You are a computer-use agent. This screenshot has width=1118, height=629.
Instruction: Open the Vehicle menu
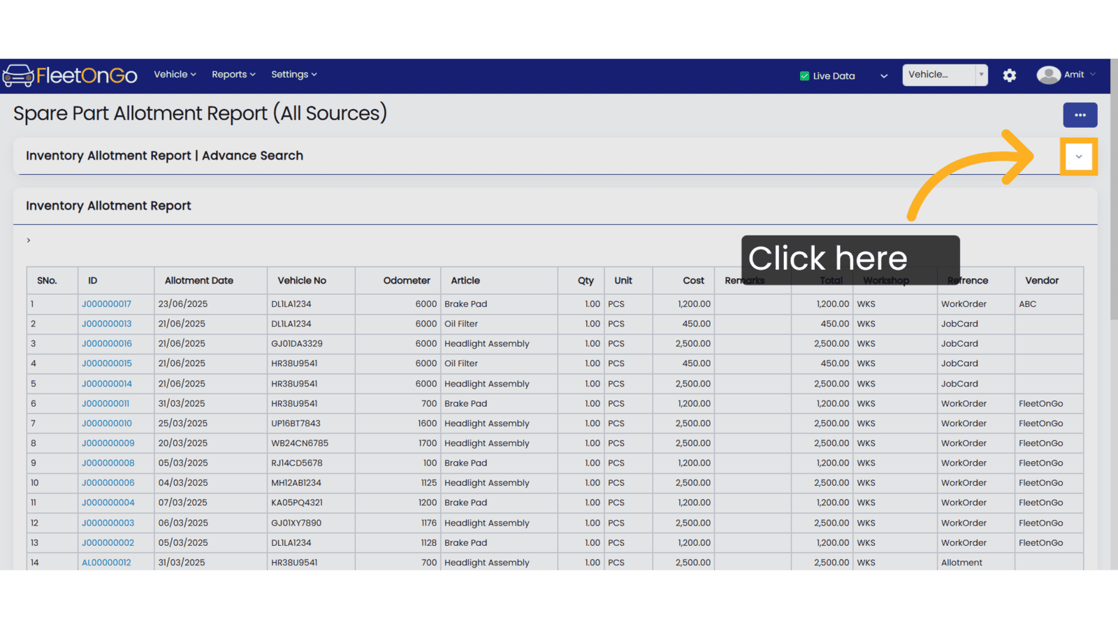[x=175, y=74]
